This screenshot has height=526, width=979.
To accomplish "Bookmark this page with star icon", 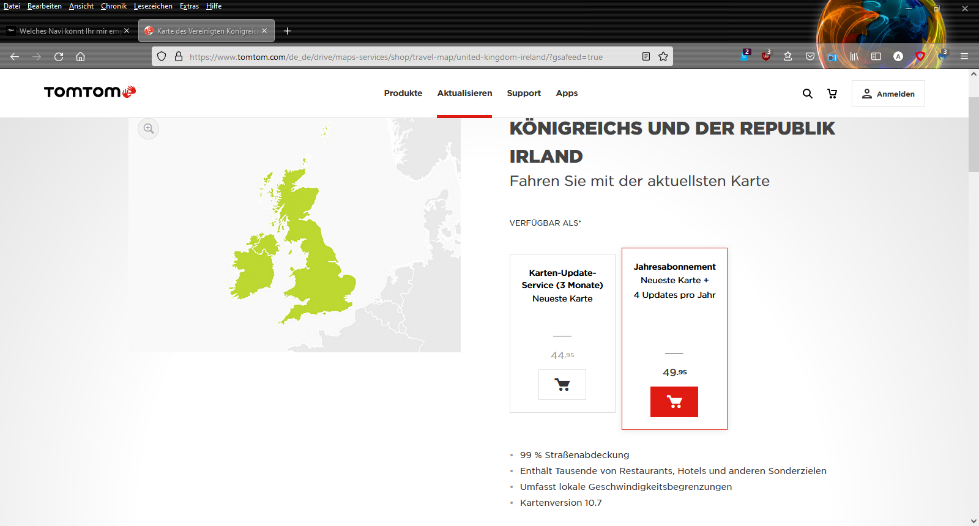I will 663,57.
